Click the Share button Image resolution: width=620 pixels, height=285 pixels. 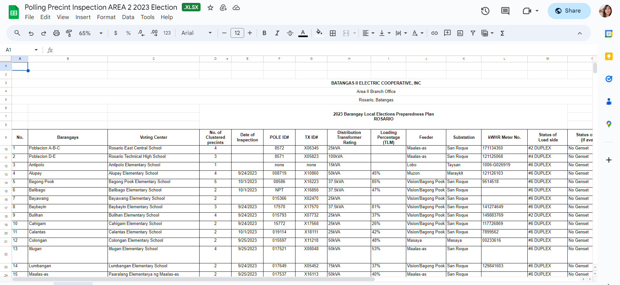(569, 11)
